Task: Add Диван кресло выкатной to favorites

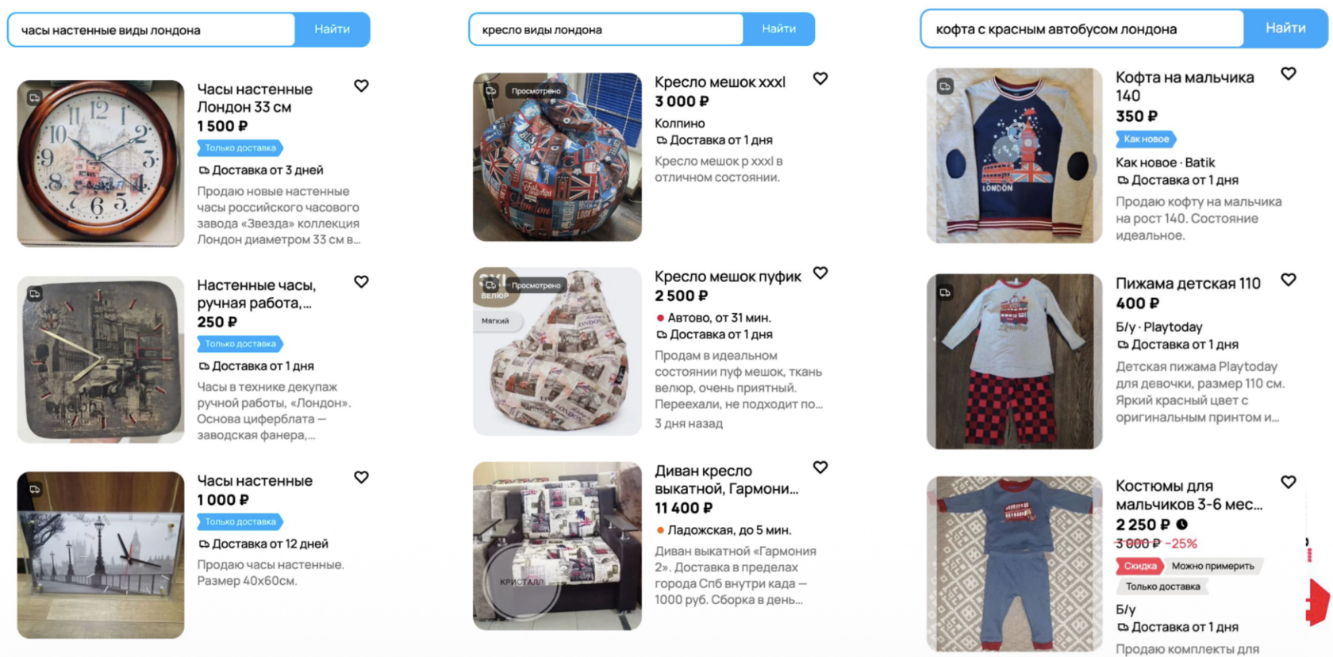Action: click(x=820, y=468)
